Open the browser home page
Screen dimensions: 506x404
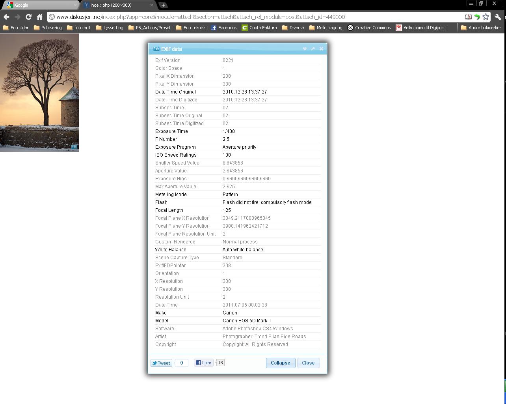click(39, 17)
